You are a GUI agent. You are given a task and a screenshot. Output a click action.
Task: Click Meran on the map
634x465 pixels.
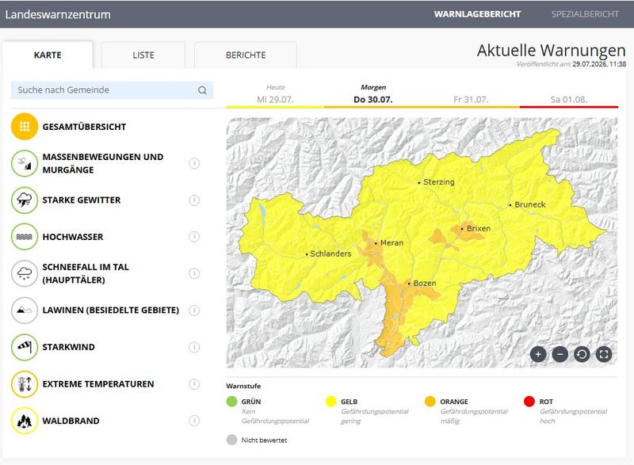click(391, 243)
